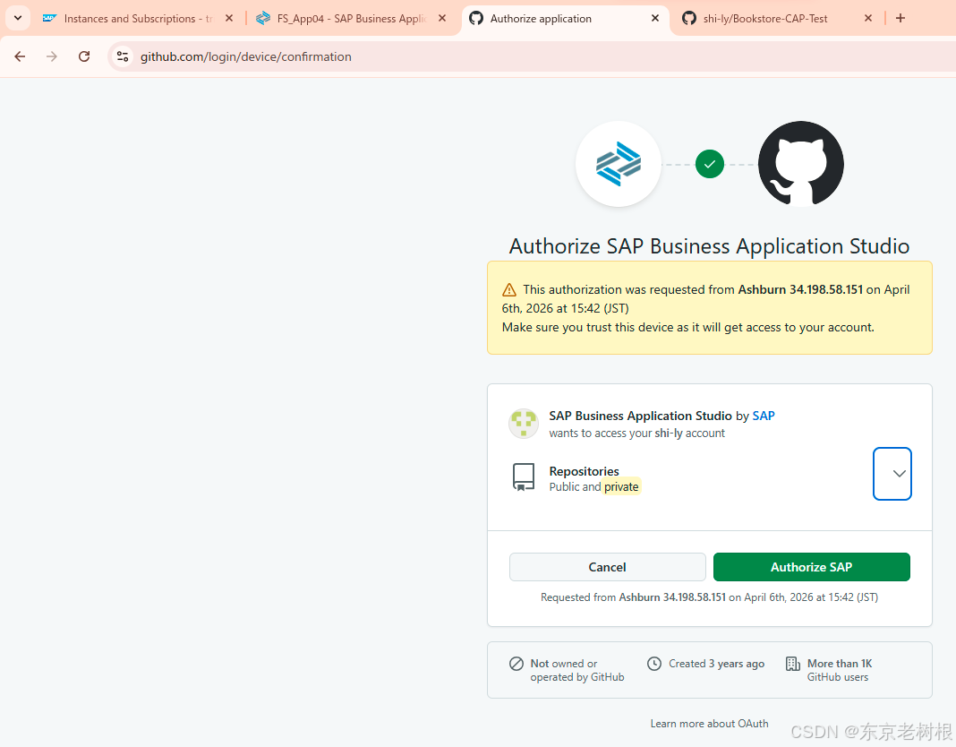This screenshot has width=956, height=747.
Task: Click 'Created 3 years ago' text
Action: point(716,664)
